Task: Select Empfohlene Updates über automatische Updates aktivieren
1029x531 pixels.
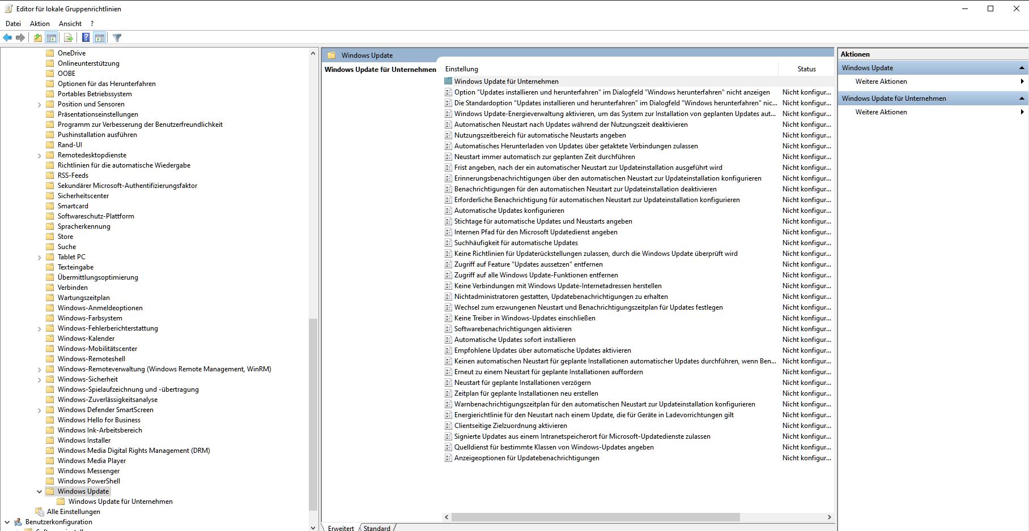Action: click(x=542, y=350)
